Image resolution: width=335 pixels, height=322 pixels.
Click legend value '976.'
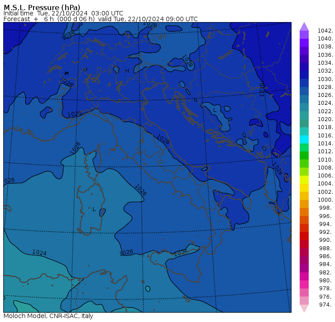tap(326, 296)
